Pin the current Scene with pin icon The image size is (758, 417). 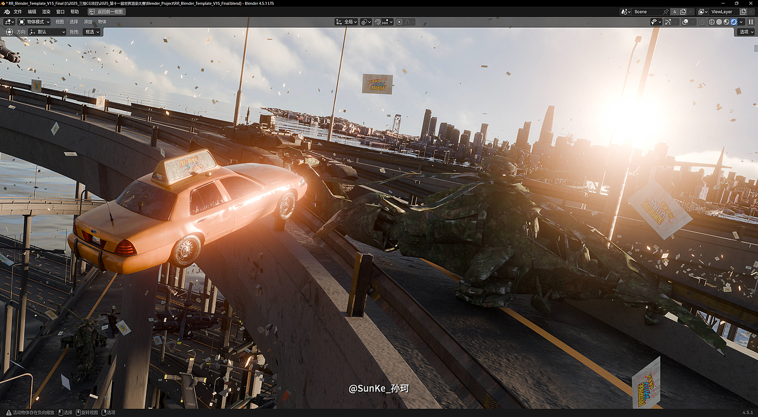(x=666, y=11)
